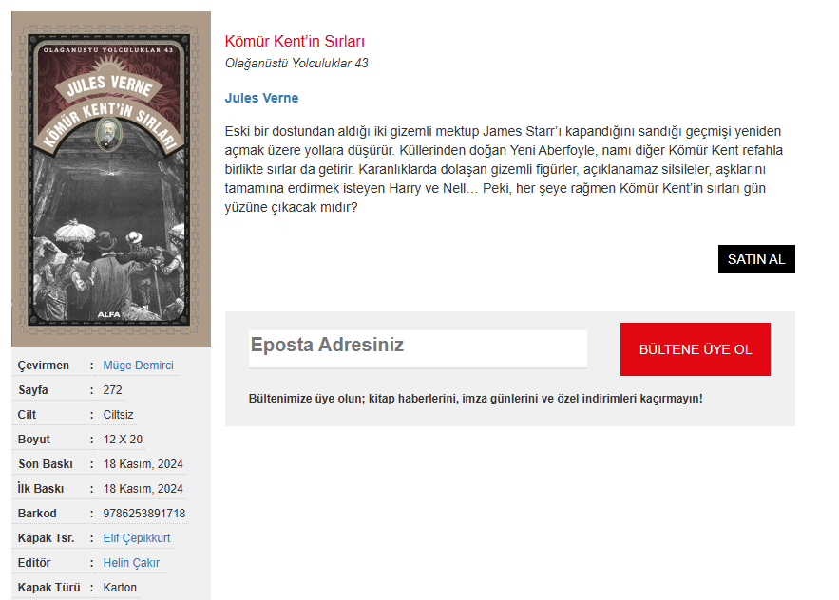Click the newsletter info text below email field
Viewport: 839px width, 600px height.
tap(476, 399)
